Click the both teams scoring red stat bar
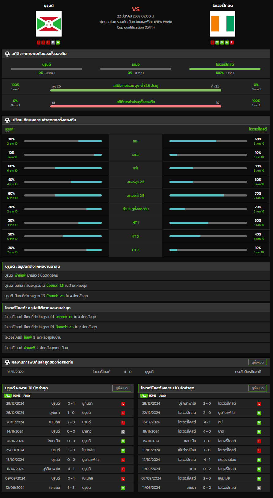The image size is (273, 498). [136, 107]
